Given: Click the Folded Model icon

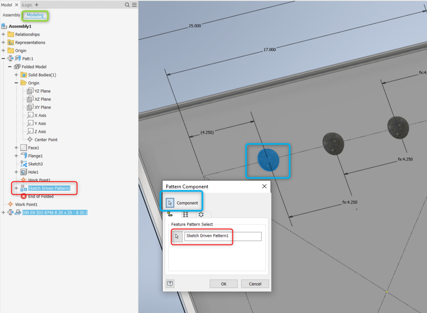Looking at the screenshot, I should coord(17,66).
